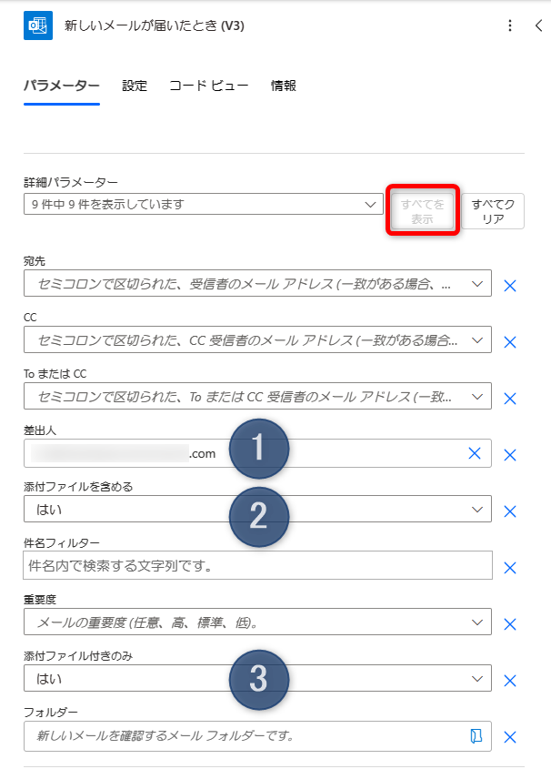The image size is (551, 769).
Task: Click the Outlook connector icon in header
Action: point(38,25)
